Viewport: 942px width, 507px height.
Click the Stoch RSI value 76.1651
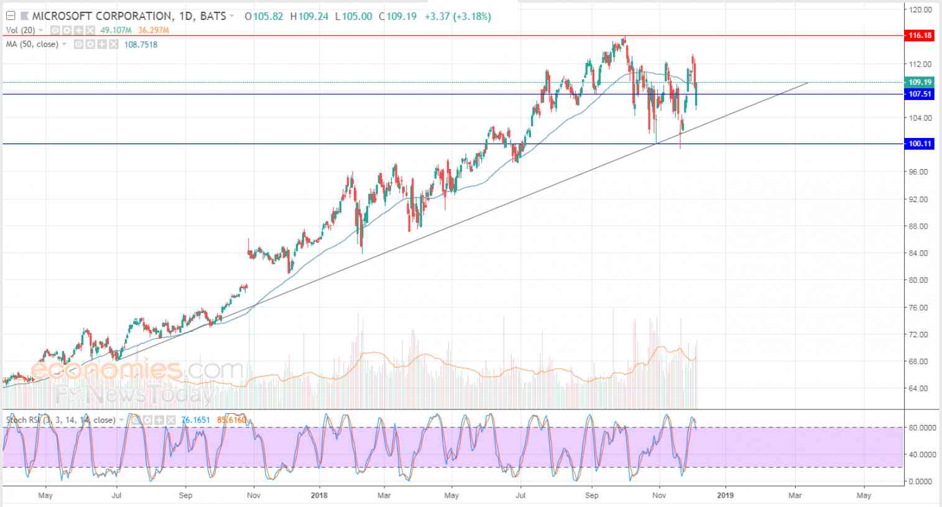195,420
